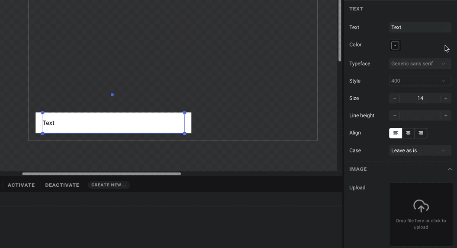457x248 pixels.
Task: Open the Typeface dropdown
Action: [420, 64]
